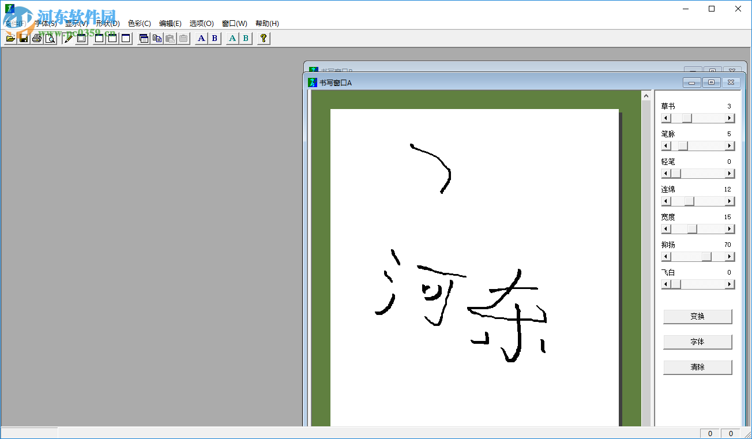Save the calligraphy with the Save icon

pos(23,38)
